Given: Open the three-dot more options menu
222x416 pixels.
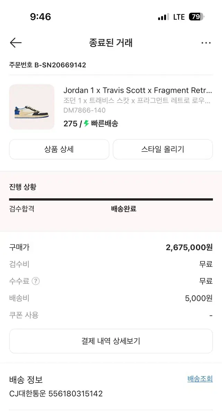Looking at the screenshot, I should pyautogui.click(x=206, y=43).
